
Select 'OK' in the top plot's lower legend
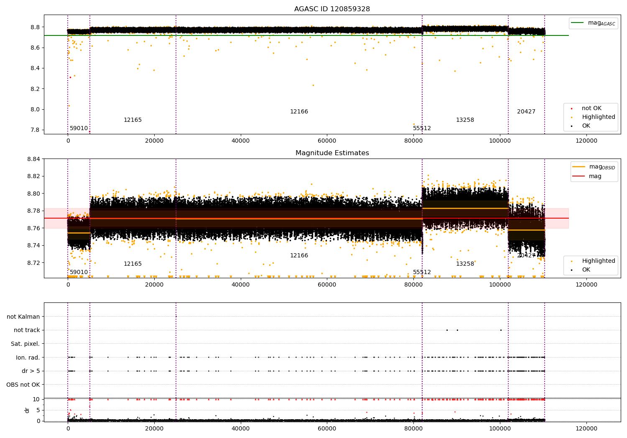586,126
